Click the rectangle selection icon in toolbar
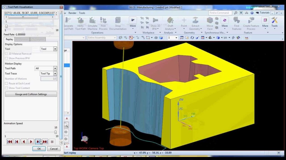This screenshot has height=160, width=286. point(148,38)
